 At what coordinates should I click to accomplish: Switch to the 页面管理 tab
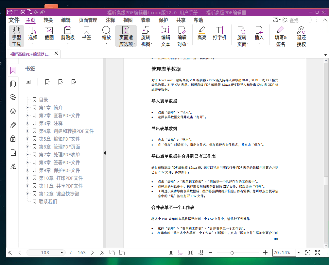pyautogui.click(x=88, y=20)
